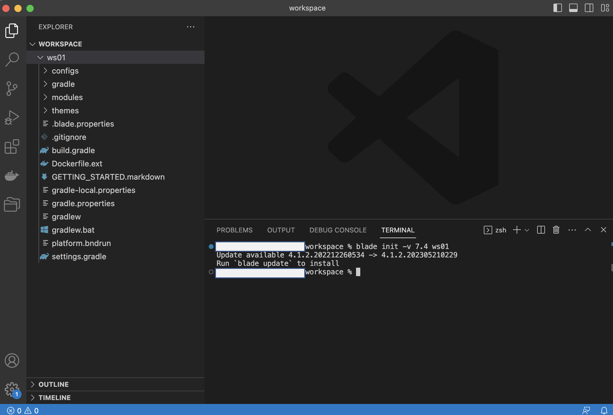
Task: Open the Manage settings gear
Action: (x=12, y=389)
